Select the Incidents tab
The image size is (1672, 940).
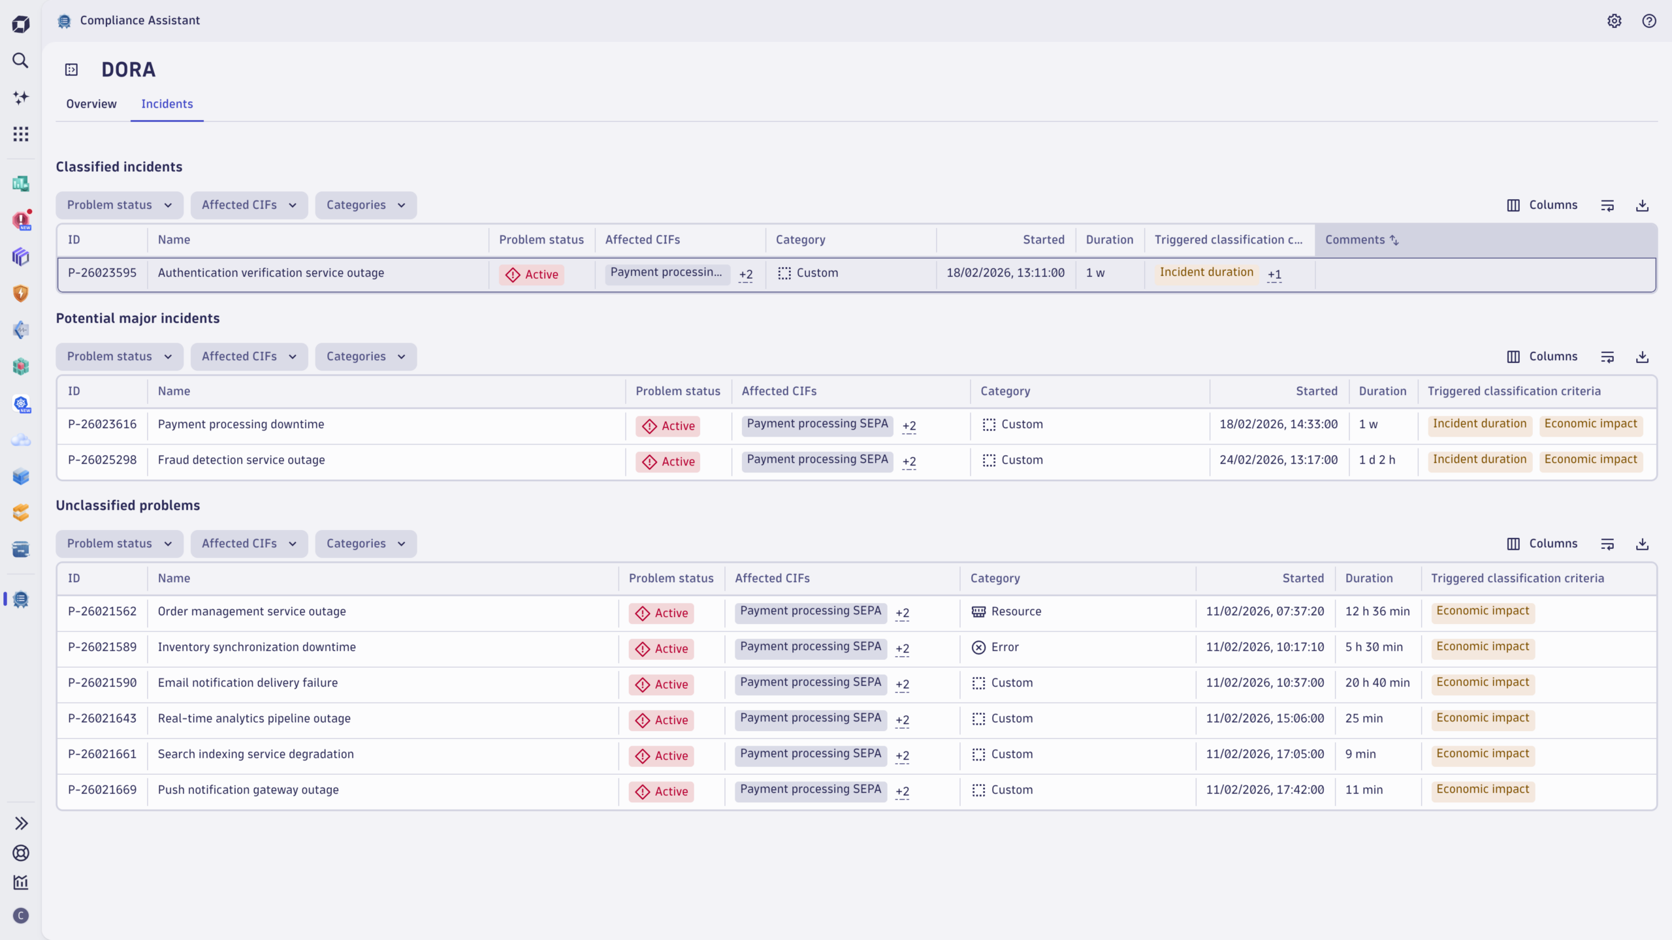167,104
